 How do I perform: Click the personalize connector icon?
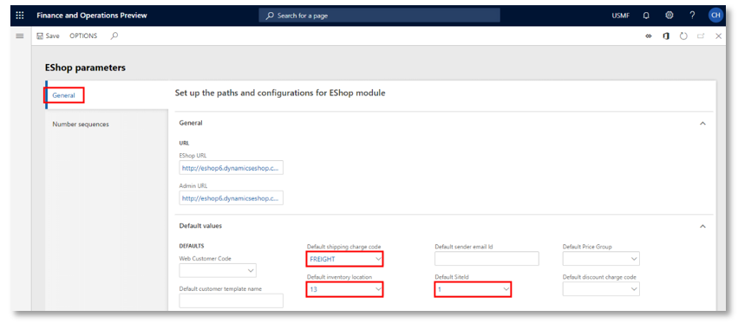[x=649, y=36]
